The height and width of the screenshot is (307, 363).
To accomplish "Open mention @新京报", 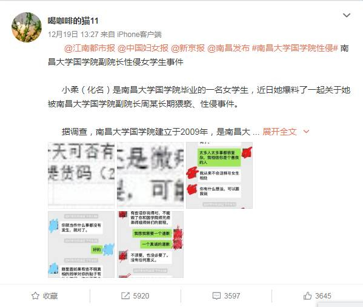I will tap(188, 48).
